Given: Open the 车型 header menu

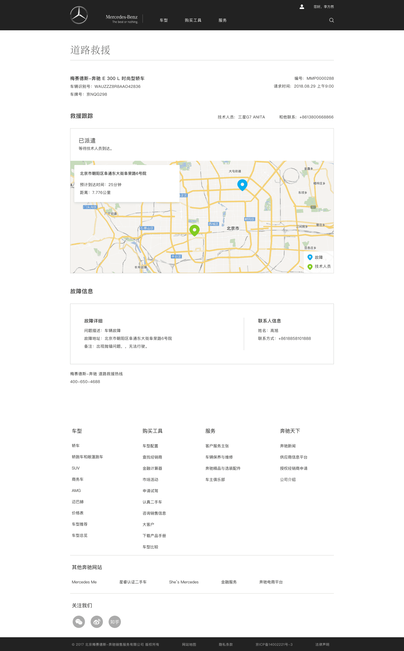Looking at the screenshot, I should pos(164,20).
